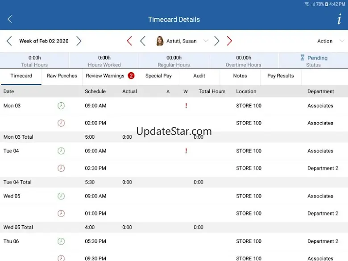Screen dimensions: 348x261
Task: Expand the Astuti, Susan employee dropdown
Action: tap(206, 41)
